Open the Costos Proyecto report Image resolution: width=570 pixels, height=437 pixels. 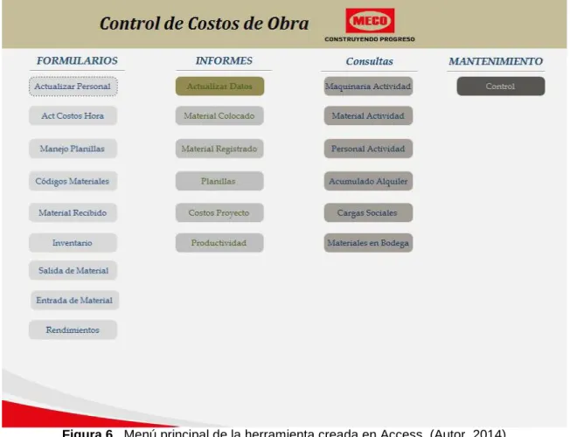tap(219, 212)
